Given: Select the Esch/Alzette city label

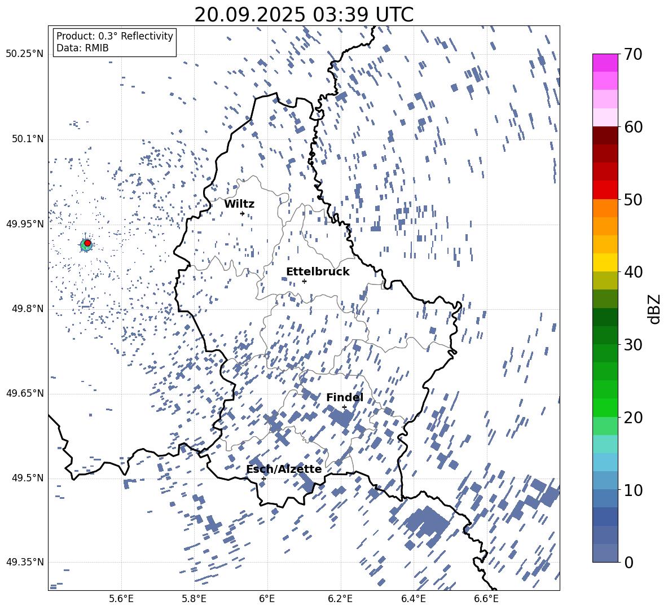Looking at the screenshot, I should (284, 469).
